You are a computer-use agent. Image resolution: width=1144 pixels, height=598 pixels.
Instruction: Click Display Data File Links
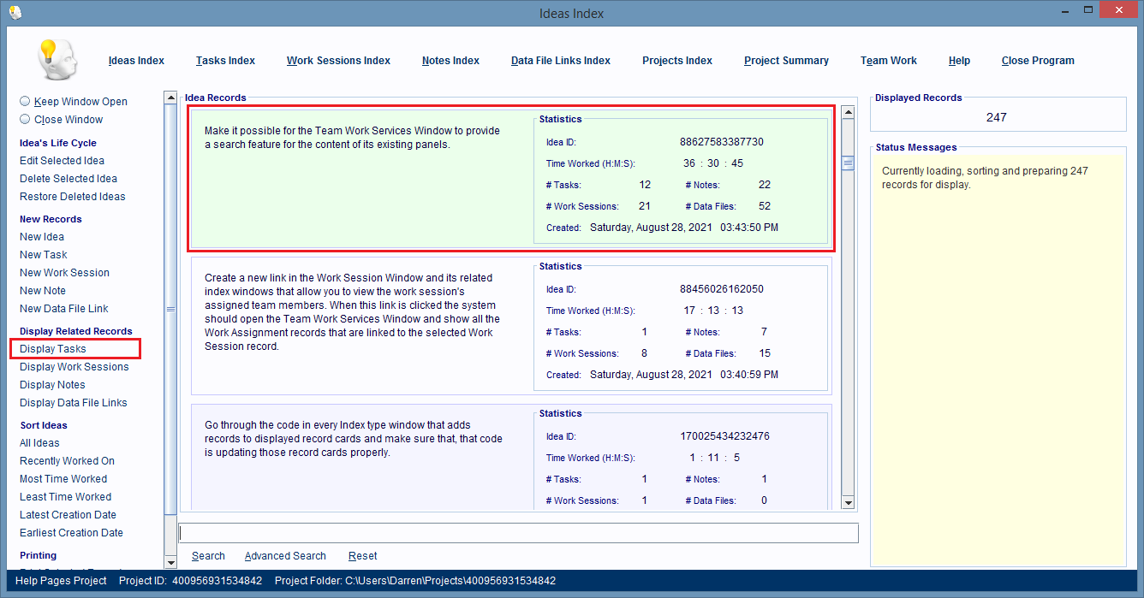point(74,403)
